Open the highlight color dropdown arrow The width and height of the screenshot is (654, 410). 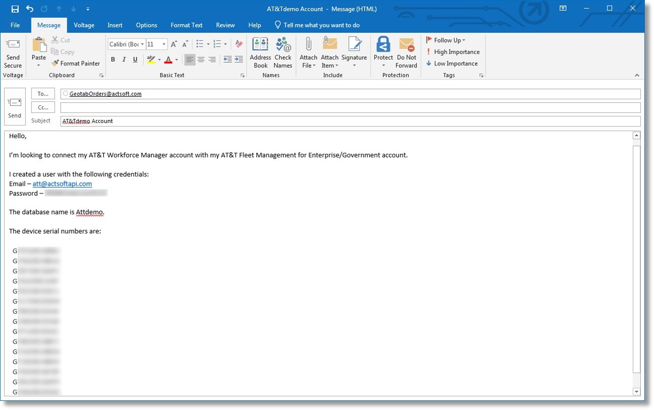(x=159, y=60)
